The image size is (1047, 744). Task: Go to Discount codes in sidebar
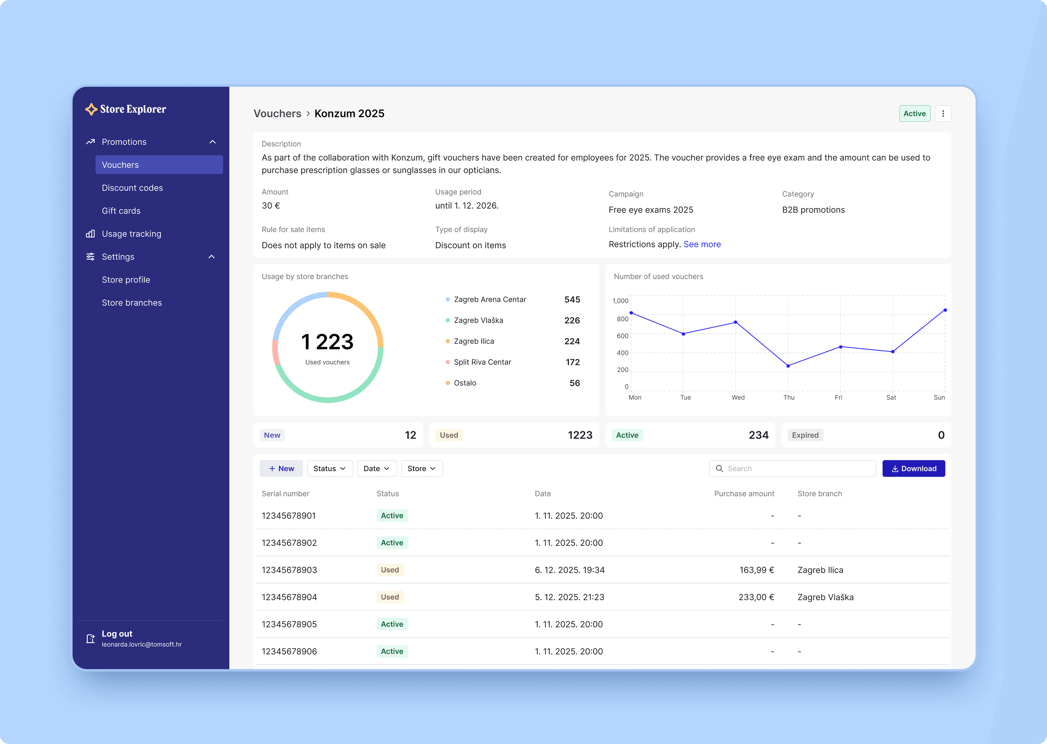[132, 188]
